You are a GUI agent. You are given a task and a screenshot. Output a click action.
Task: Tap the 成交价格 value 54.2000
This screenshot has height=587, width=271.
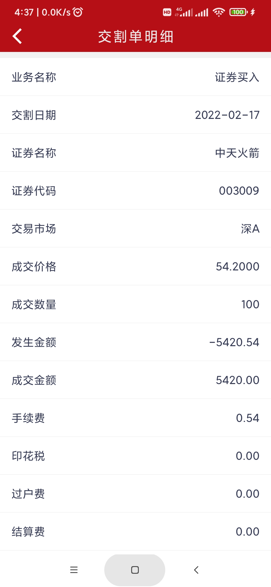tap(237, 266)
